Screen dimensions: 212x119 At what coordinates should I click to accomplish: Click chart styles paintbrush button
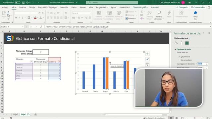click(x=147, y=59)
